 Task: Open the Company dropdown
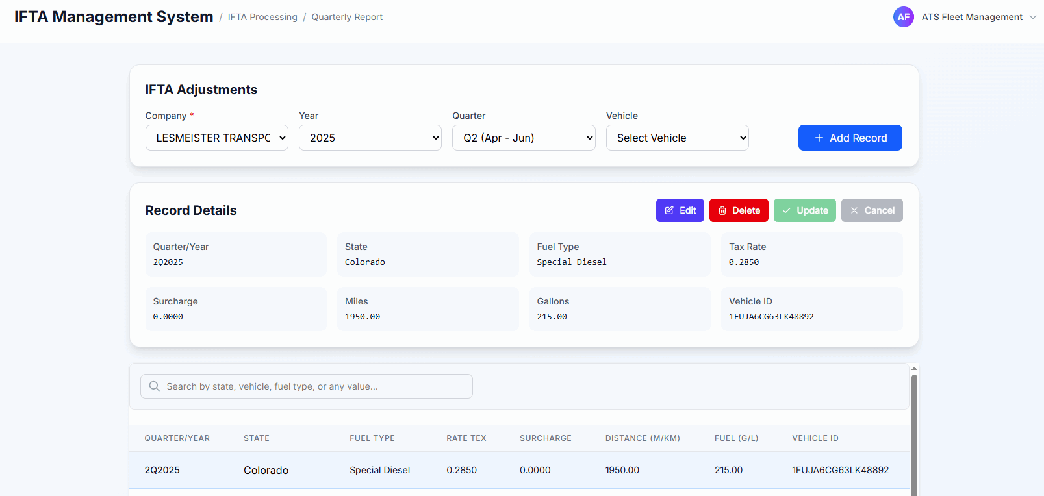point(216,138)
